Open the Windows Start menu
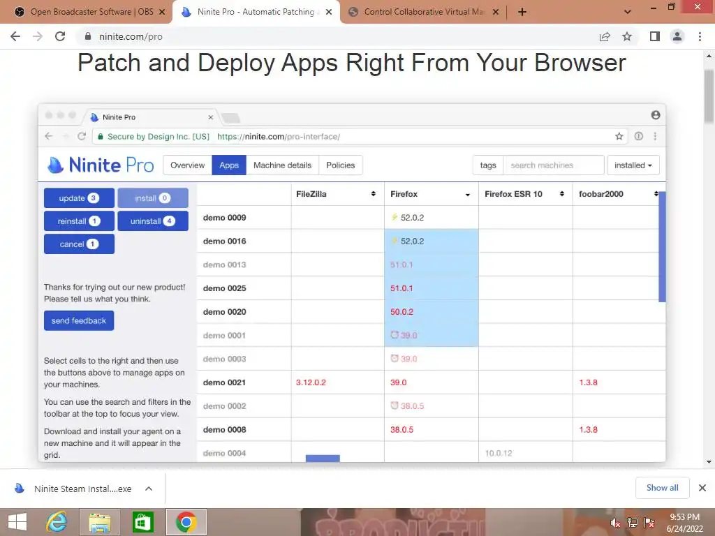This screenshot has height=536, width=715. [17, 522]
